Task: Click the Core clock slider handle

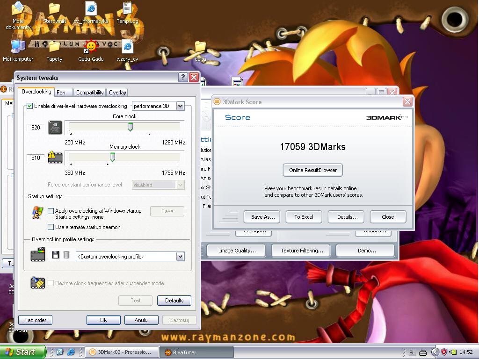Action: pos(130,127)
